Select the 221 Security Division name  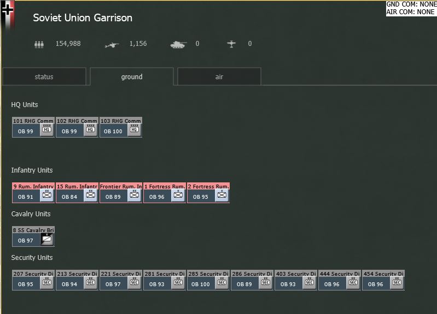[x=121, y=274]
